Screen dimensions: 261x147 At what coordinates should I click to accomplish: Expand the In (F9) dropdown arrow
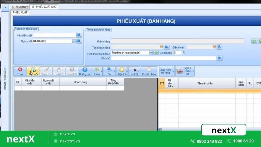pyautogui.click(x=139, y=71)
